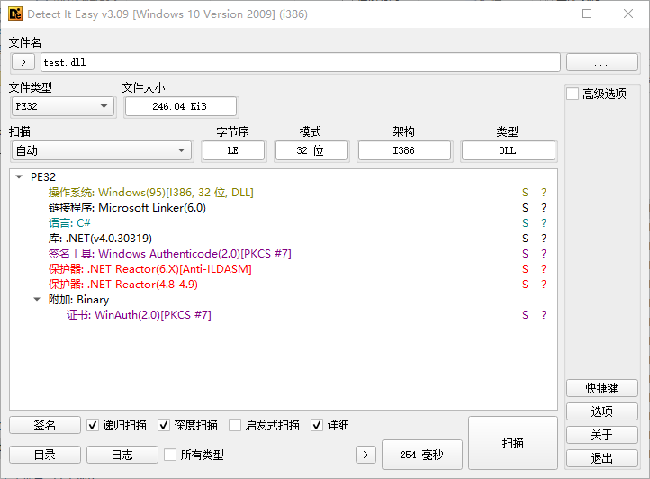
Task: Click ? icon on the .NET library row
Action: click(x=544, y=239)
